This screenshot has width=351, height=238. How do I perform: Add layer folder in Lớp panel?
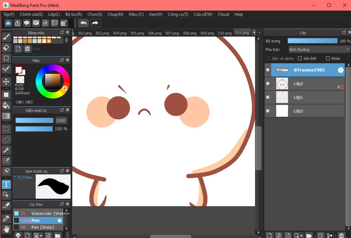click(309, 235)
